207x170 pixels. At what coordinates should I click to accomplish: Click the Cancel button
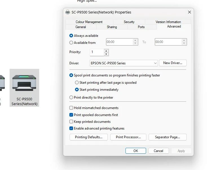point(158,151)
